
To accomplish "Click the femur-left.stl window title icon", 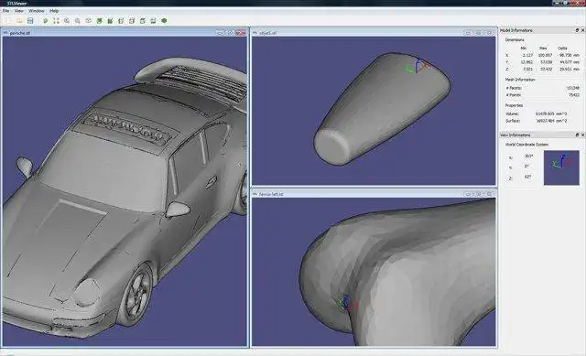I will tap(255, 194).
